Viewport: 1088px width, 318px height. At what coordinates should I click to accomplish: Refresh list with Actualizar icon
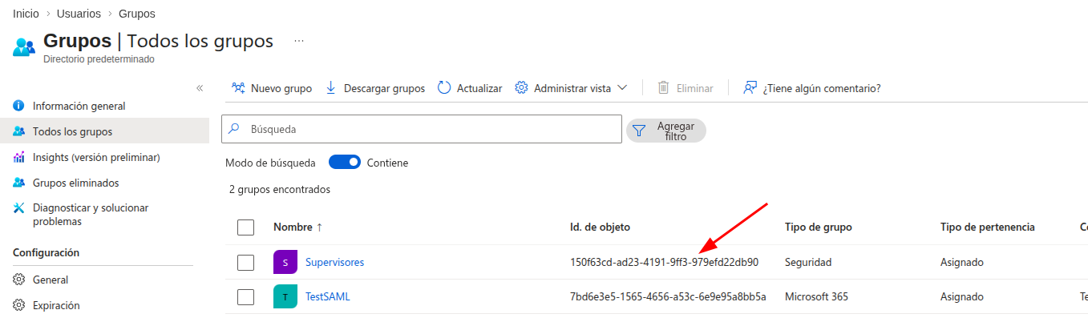point(444,88)
